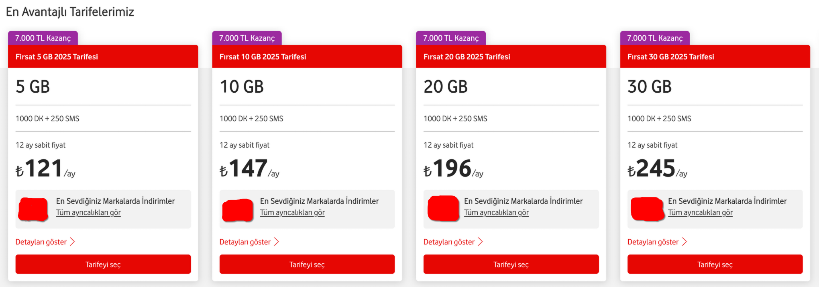The width and height of the screenshot is (819, 287).
Task: Open Detayları göster on the 20 GB card
Action: click(x=453, y=242)
